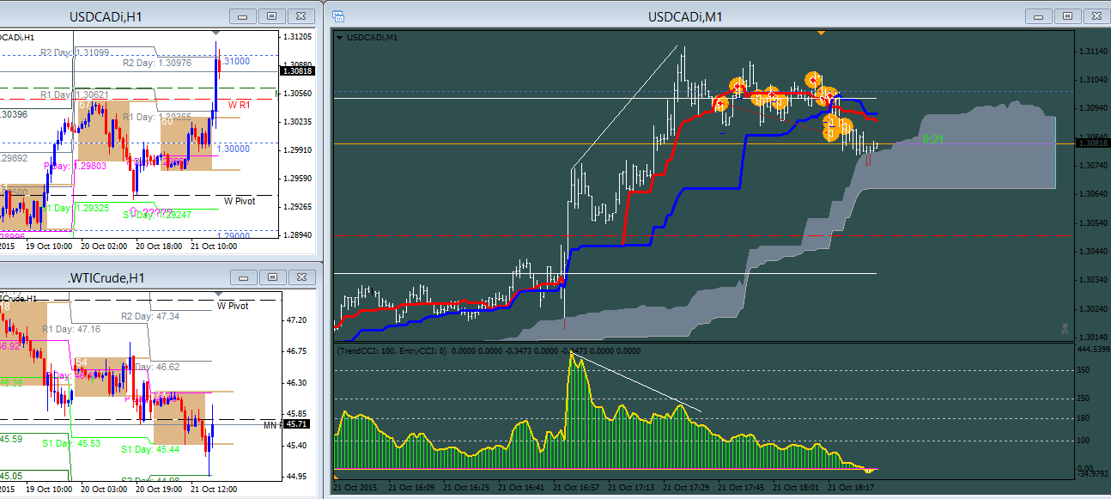This screenshot has height=499, width=1111.
Task: Select the 'R2 Day: 1.30976' pivot label
Action: (155, 63)
